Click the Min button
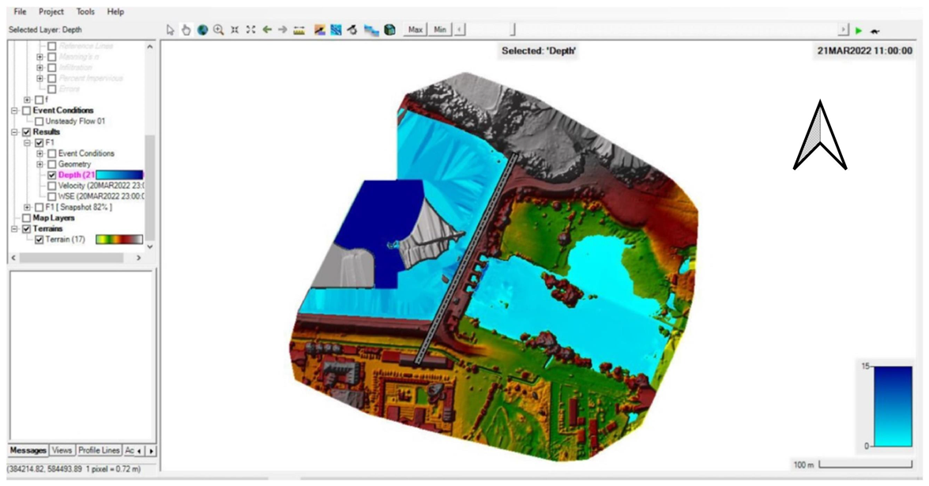Viewport: 929px width, 486px height. 440,30
